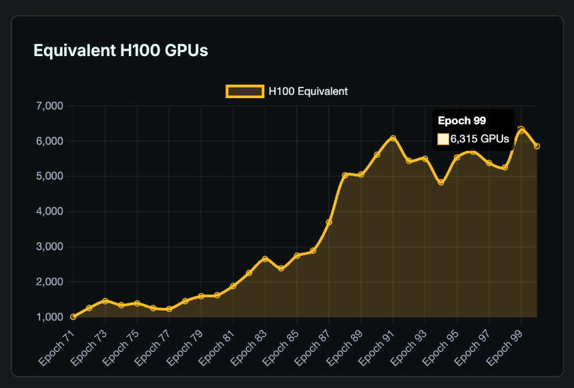Click the Equivalent H100 GPUs chart title
Screen dimensions: 574x388
pyautogui.click(x=121, y=51)
